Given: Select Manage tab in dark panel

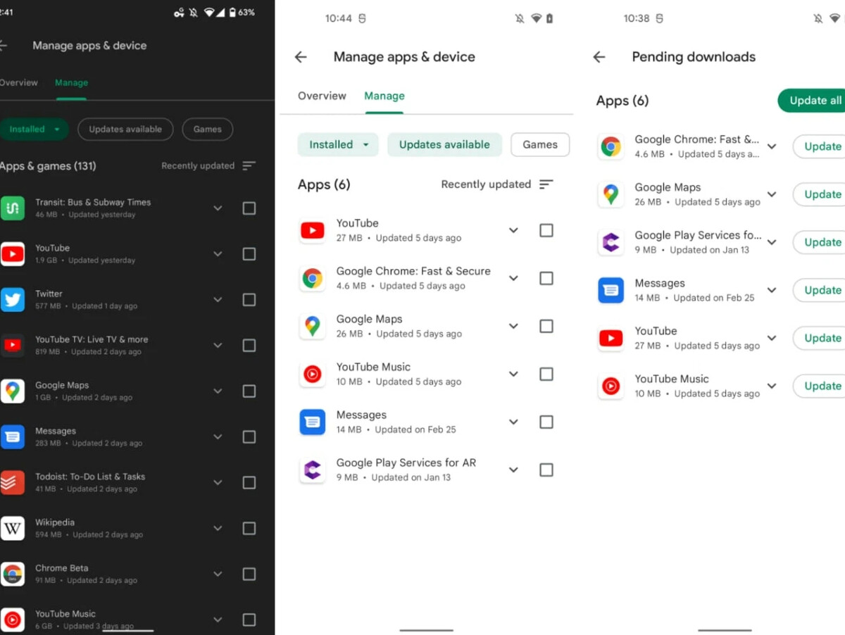Looking at the screenshot, I should [x=71, y=82].
